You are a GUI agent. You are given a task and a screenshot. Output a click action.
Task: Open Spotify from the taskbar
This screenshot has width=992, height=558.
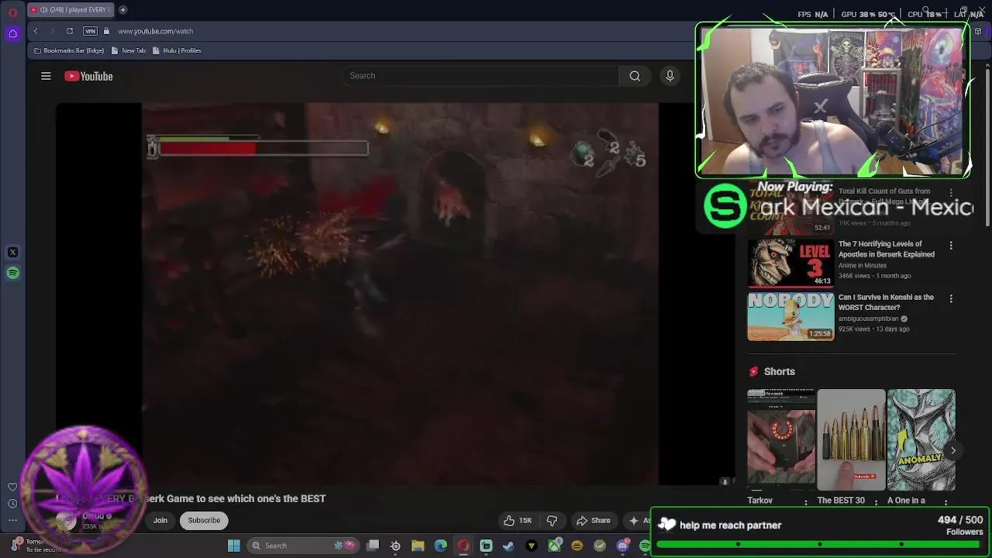[x=645, y=546]
